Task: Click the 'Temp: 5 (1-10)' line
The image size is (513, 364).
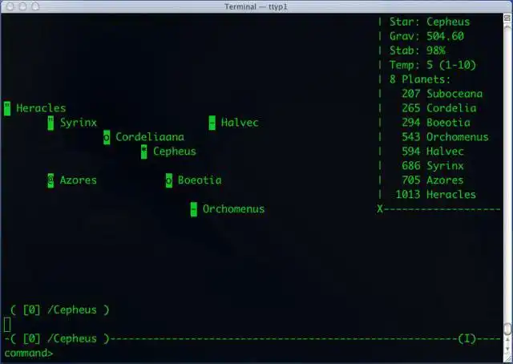Action: point(433,65)
